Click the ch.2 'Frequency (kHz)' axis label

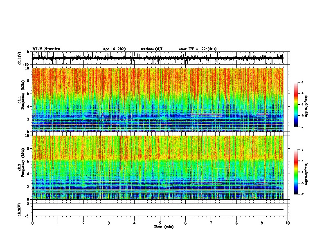pyautogui.click(x=22, y=163)
